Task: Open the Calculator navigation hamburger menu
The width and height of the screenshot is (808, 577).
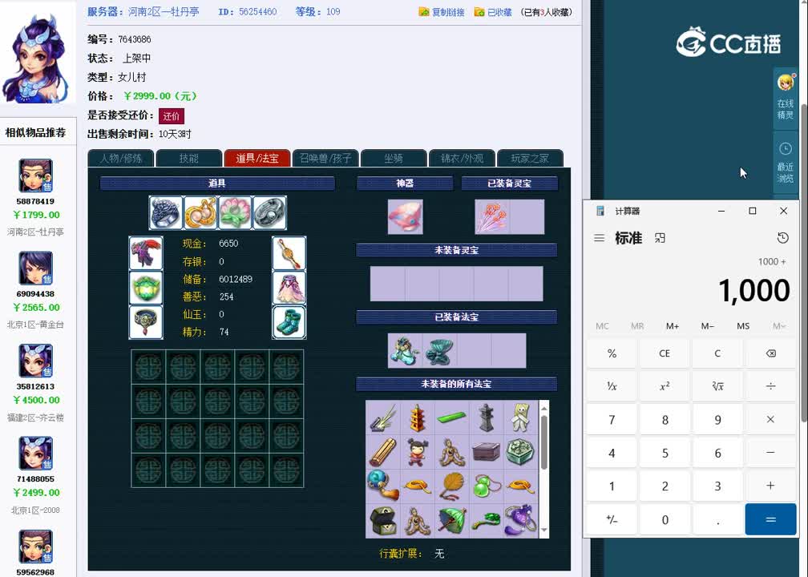Action: (599, 238)
